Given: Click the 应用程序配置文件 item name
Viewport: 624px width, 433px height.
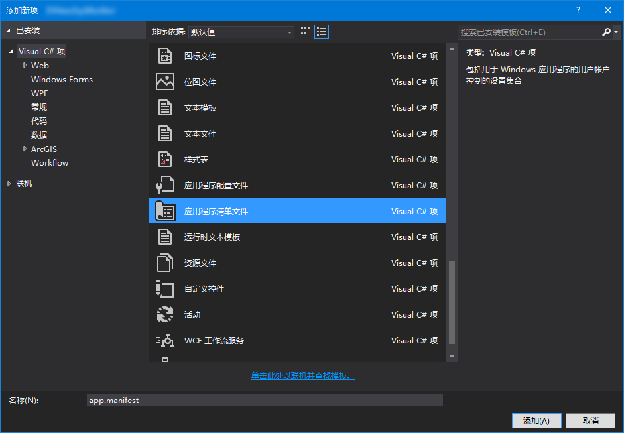Looking at the screenshot, I should tap(216, 186).
